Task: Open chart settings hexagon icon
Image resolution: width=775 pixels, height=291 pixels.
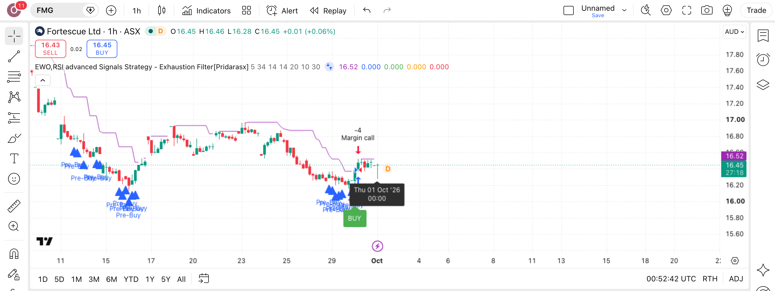Action: point(666,10)
